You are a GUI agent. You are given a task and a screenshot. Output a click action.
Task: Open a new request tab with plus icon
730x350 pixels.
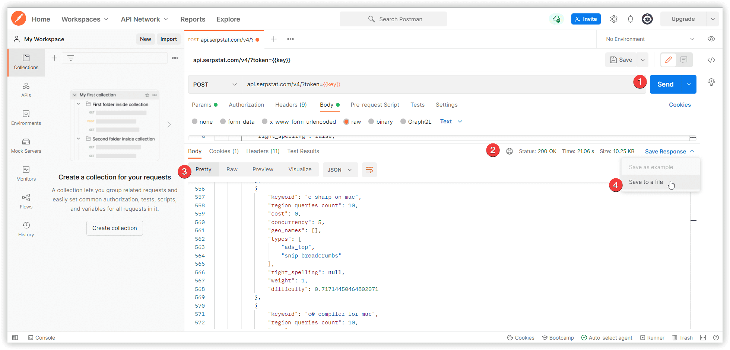[x=274, y=39]
